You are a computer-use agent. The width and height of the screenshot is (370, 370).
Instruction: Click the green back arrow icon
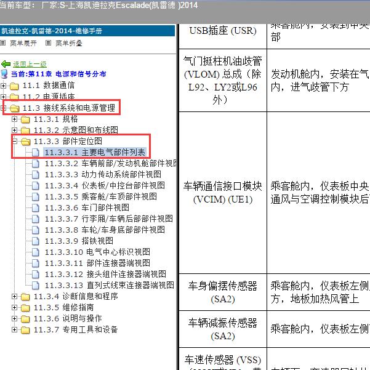click(6, 64)
